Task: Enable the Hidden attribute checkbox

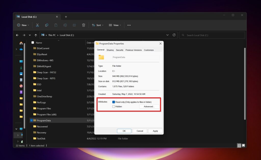Action: [x=113, y=107]
